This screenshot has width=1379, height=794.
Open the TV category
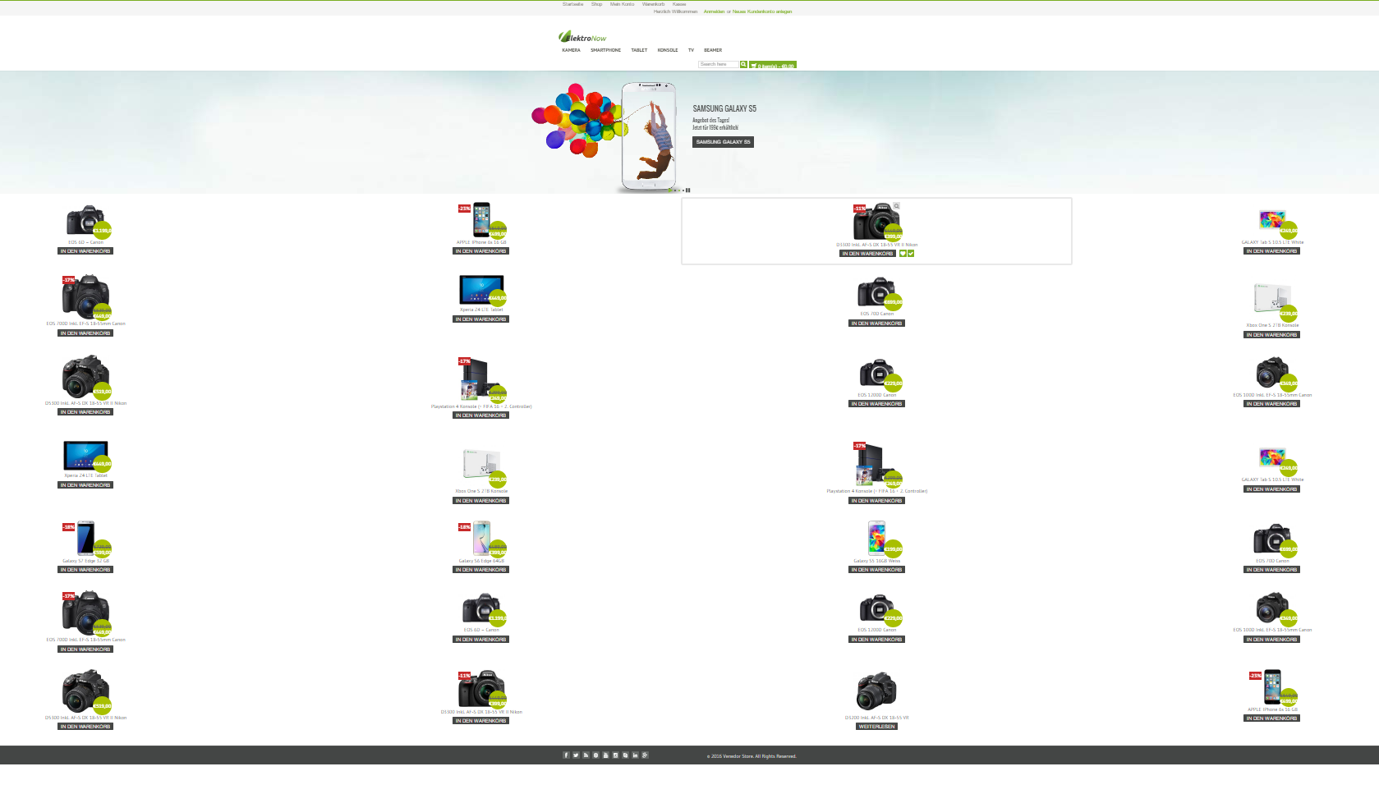tap(691, 50)
